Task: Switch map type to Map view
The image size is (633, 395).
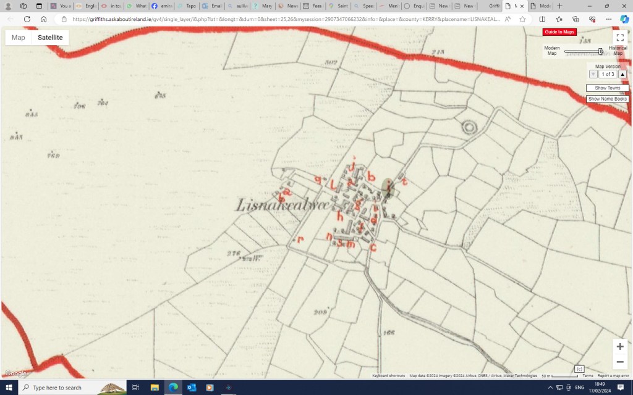Action: click(19, 38)
